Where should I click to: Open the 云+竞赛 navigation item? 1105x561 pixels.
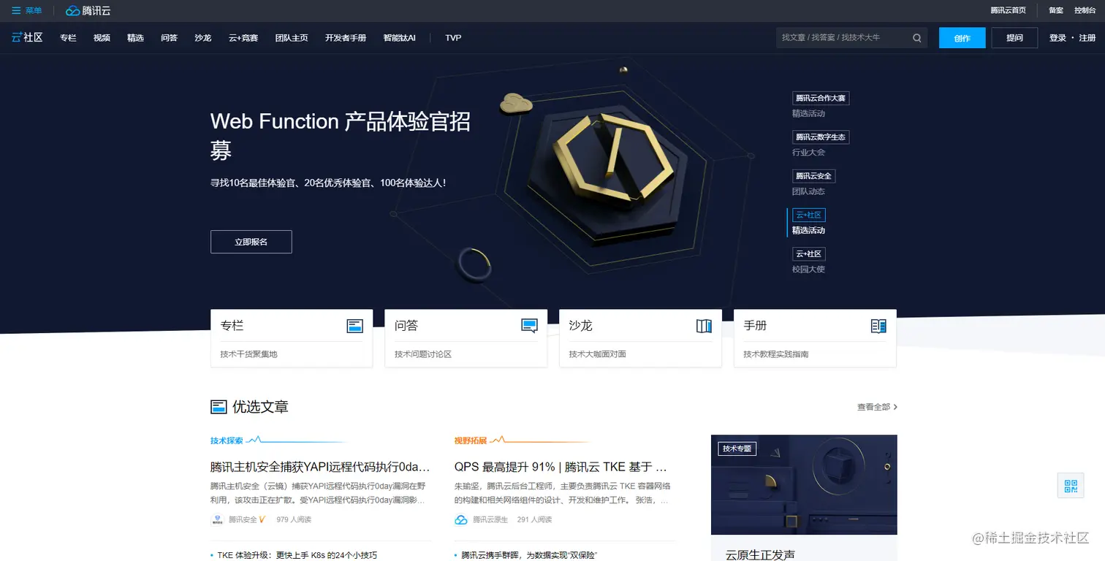(x=243, y=38)
